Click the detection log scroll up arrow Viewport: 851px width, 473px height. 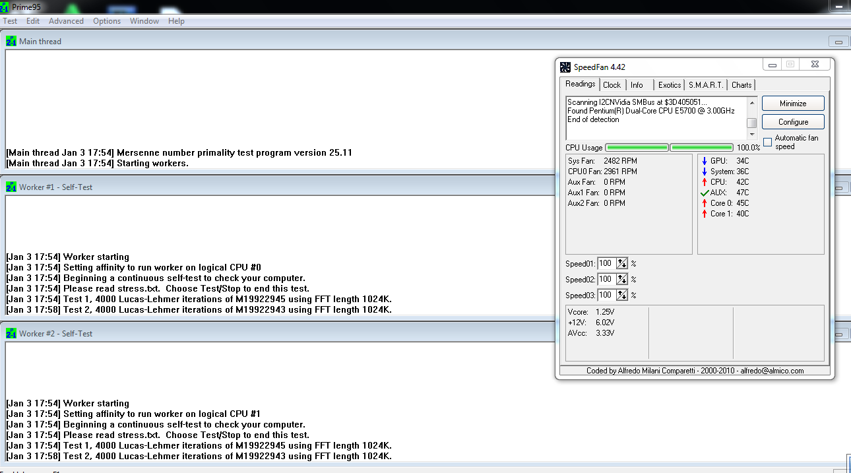click(751, 102)
